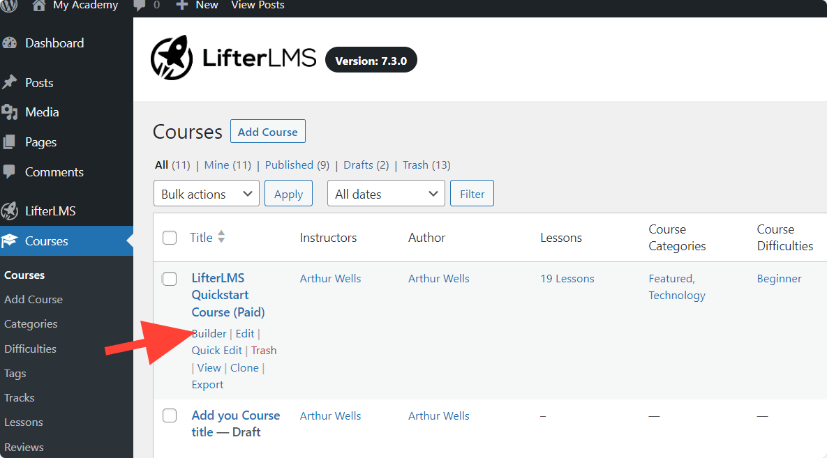Open the Lessons submenu item
The width and height of the screenshot is (827, 458).
point(23,422)
